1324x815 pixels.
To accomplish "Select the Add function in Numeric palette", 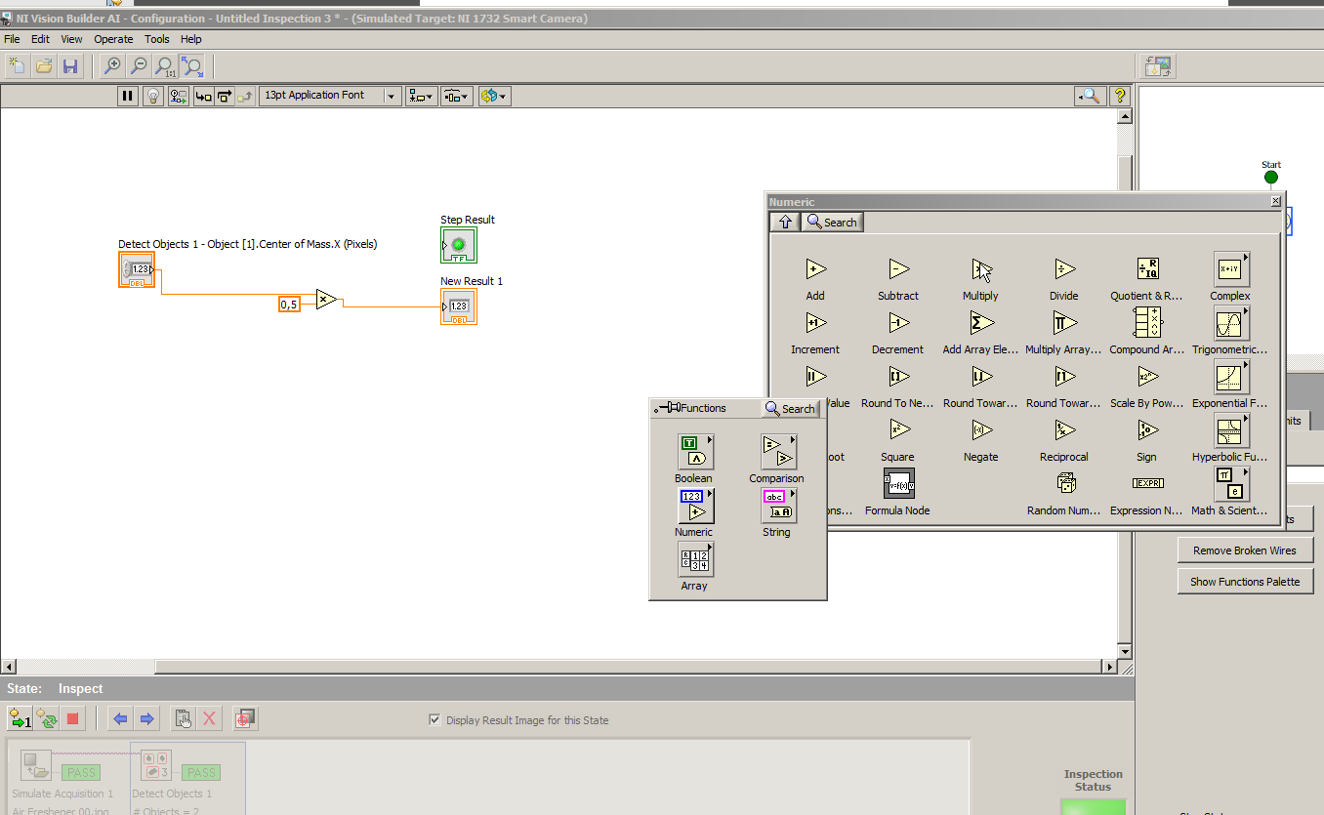I will 815,269.
